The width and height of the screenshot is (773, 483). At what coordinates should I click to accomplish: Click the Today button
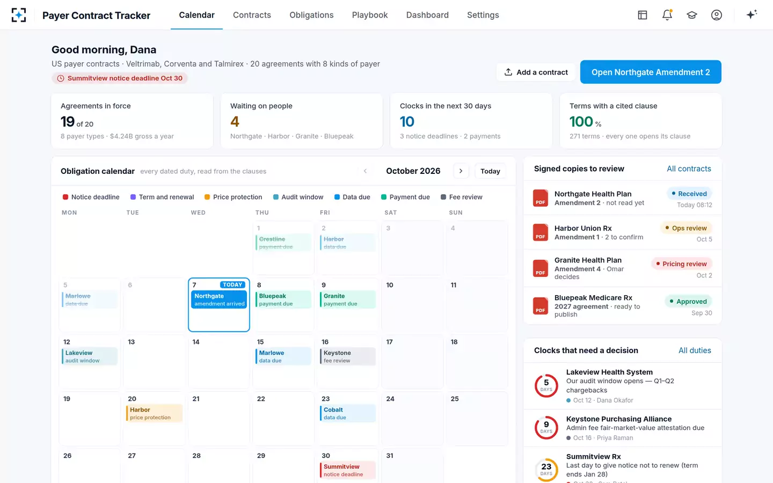coord(490,171)
